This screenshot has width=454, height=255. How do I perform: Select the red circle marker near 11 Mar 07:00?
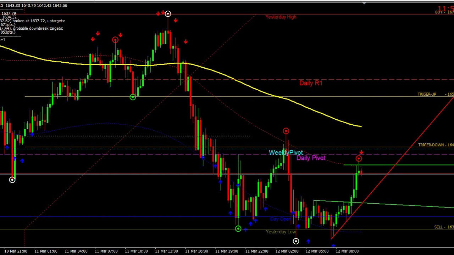[x=115, y=40]
